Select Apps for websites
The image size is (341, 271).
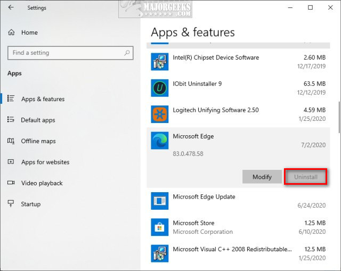tap(45, 162)
